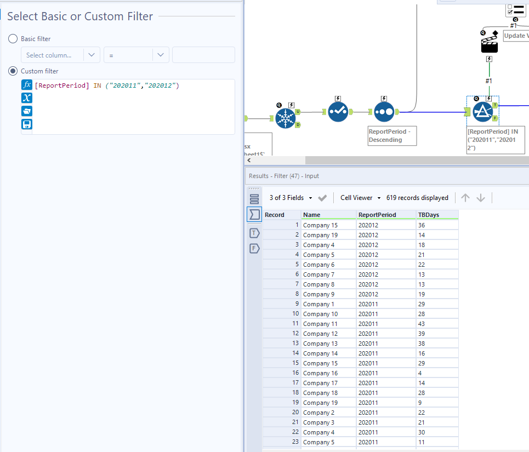Select the Sort tool labeled ReportPeriod - Descending
Screen dimensions: 529x452
coord(384,112)
